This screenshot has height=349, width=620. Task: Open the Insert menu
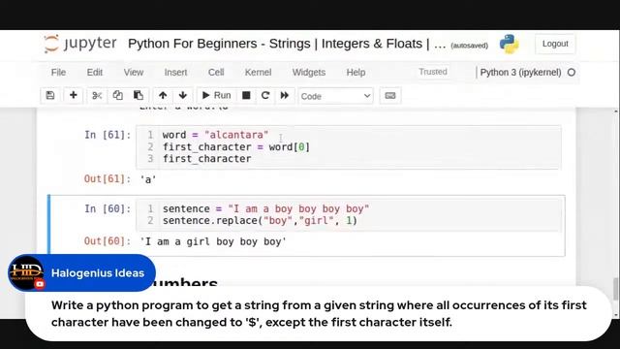(175, 73)
